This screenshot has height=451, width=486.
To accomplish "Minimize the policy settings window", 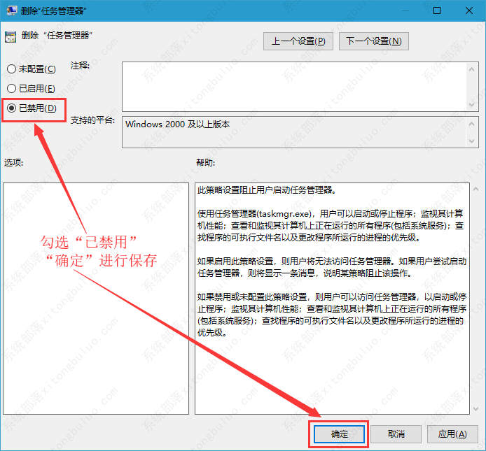I will click(404, 11).
